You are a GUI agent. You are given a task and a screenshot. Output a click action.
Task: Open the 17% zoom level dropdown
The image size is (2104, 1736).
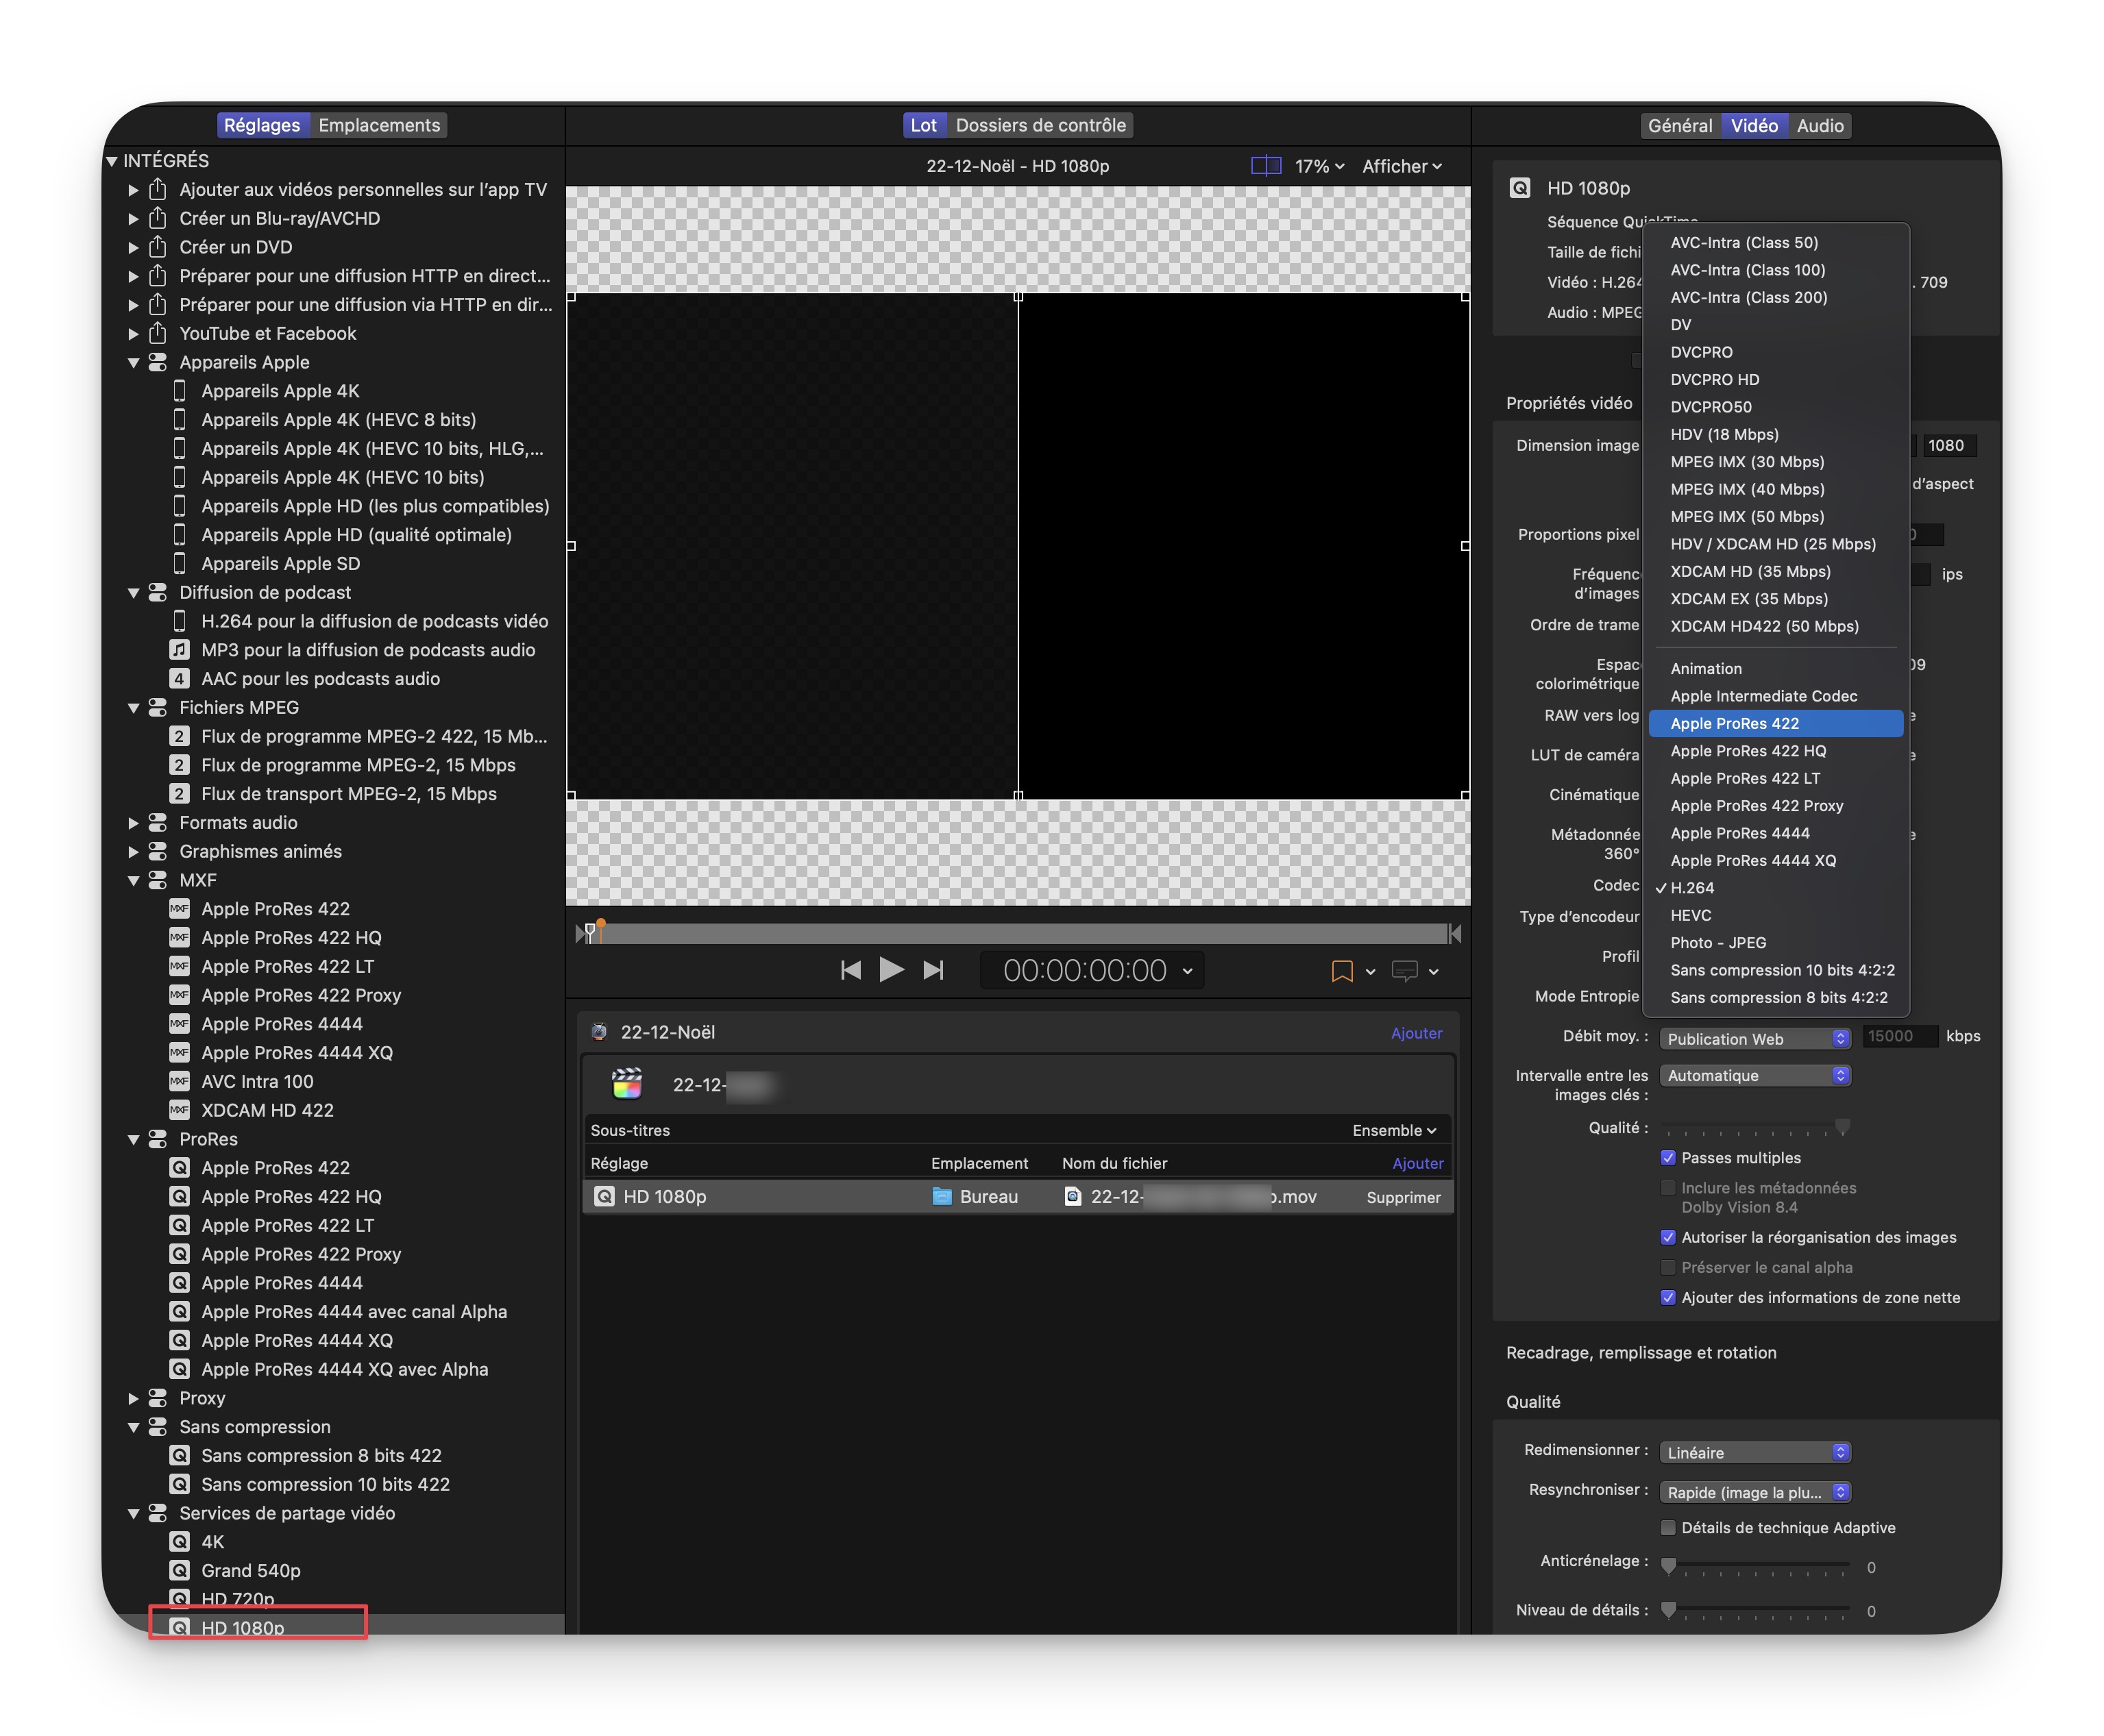tap(1319, 166)
